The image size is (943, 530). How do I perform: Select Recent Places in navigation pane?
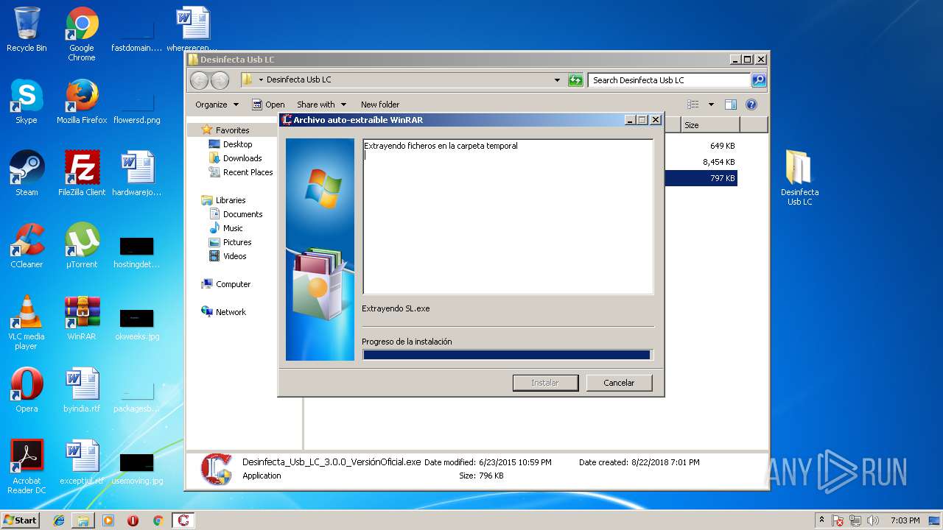(248, 172)
